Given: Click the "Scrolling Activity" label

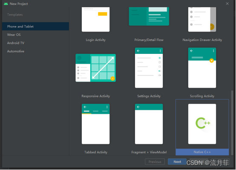Looking at the screenshot, I should [x=202, y=96].
